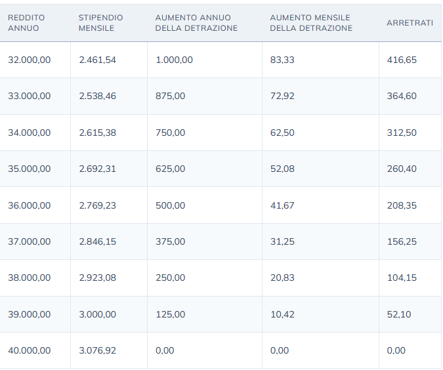Click the 125,00 annual increase cell
The width and height of the screenshot is (443, 370).
(171, 314)
